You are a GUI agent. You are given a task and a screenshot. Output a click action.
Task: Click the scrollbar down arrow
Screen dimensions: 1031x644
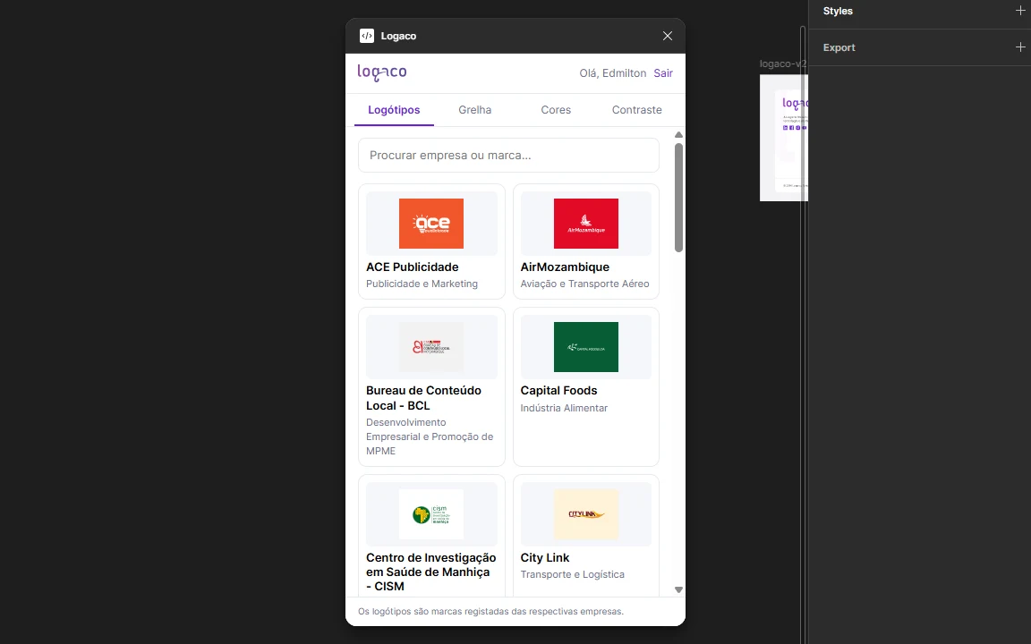[x=678, y=590]
